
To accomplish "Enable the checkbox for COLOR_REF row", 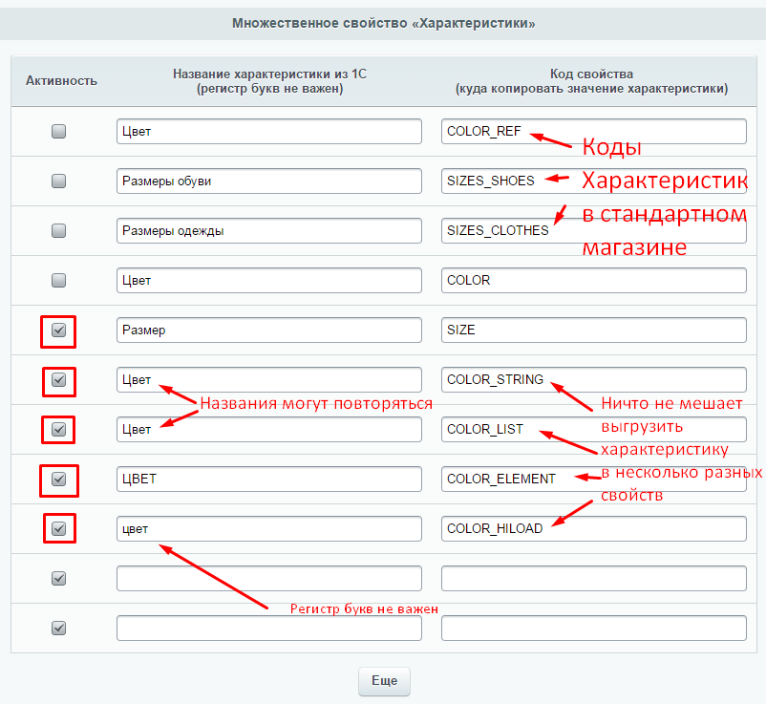I will (58, 132).
